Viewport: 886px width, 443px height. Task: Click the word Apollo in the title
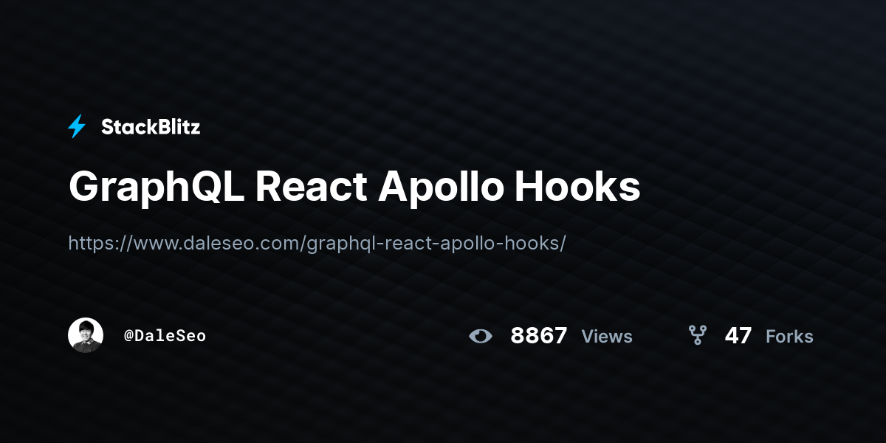click(442, 188)
